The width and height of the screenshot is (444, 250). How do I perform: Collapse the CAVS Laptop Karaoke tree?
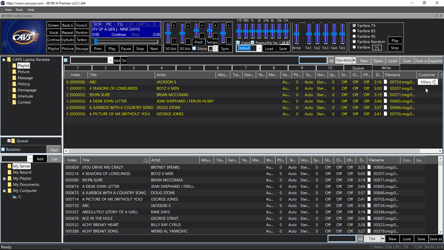click(4, 59)
